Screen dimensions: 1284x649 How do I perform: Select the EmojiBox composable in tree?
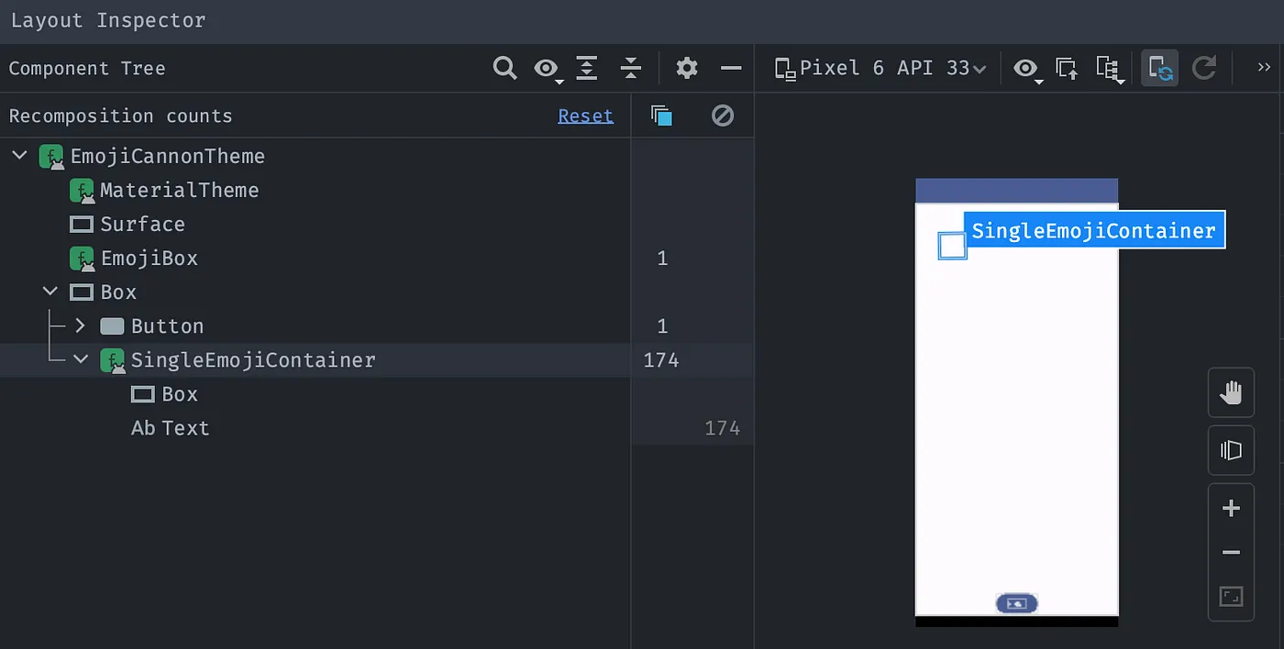[x=149, y=258]
